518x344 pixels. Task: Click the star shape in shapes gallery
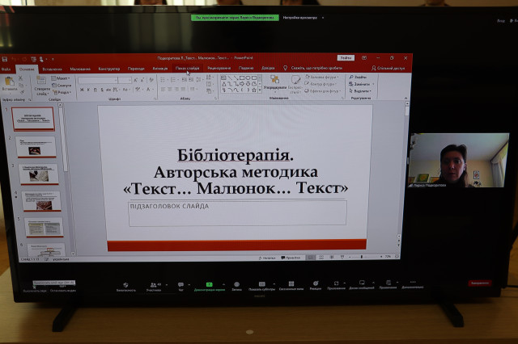point(254,90)
